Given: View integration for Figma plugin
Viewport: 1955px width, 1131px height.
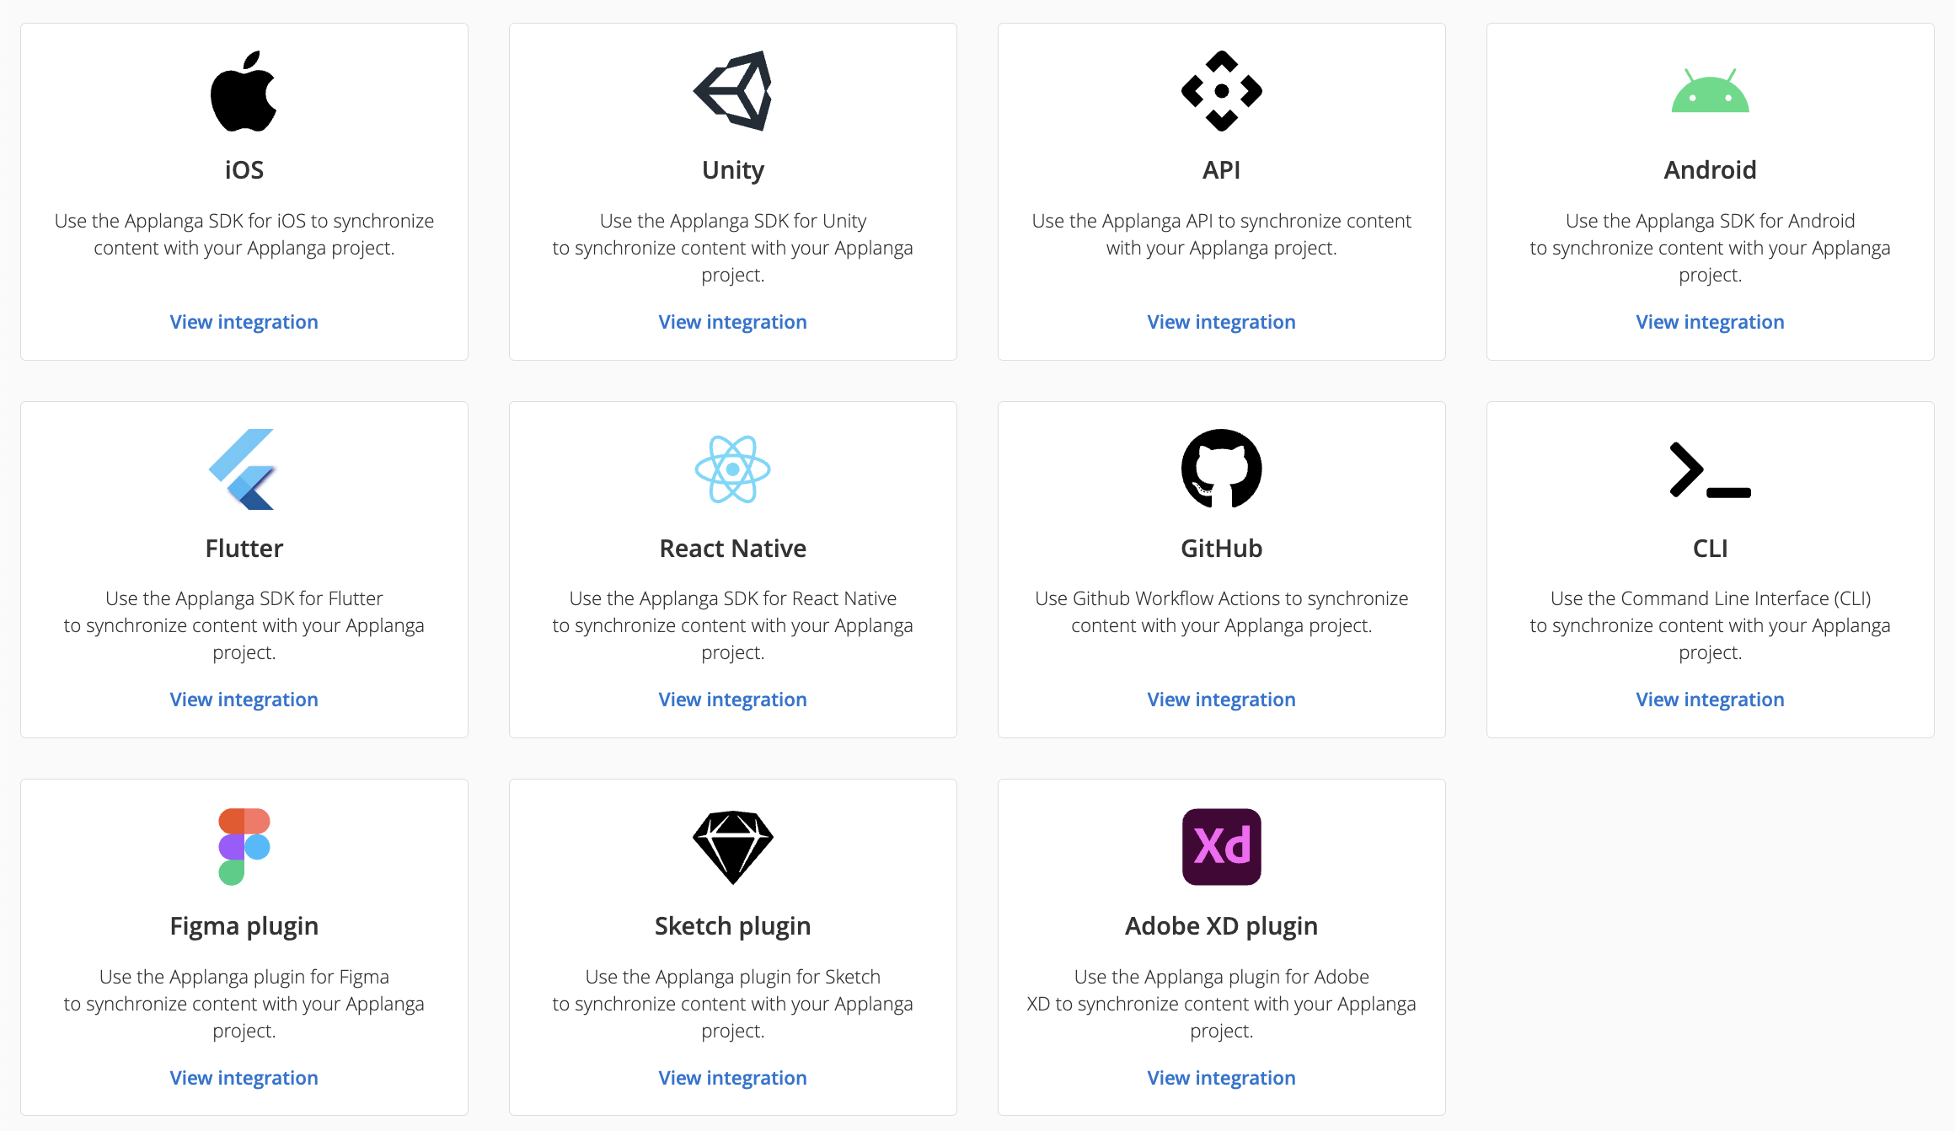Looking at the screenshot, I should point(244,1078).
